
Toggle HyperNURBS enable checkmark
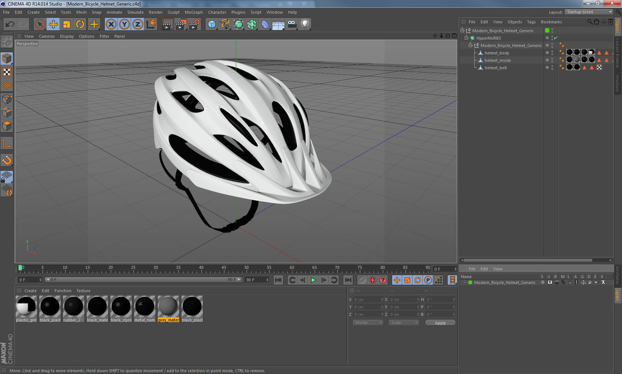(556, 38)
